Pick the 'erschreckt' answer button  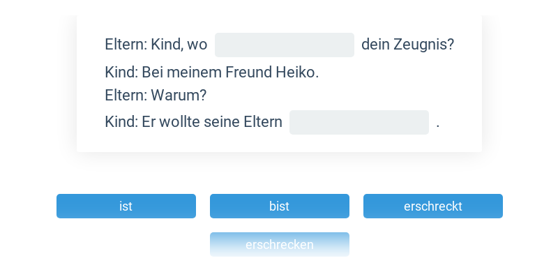(432, 206)
